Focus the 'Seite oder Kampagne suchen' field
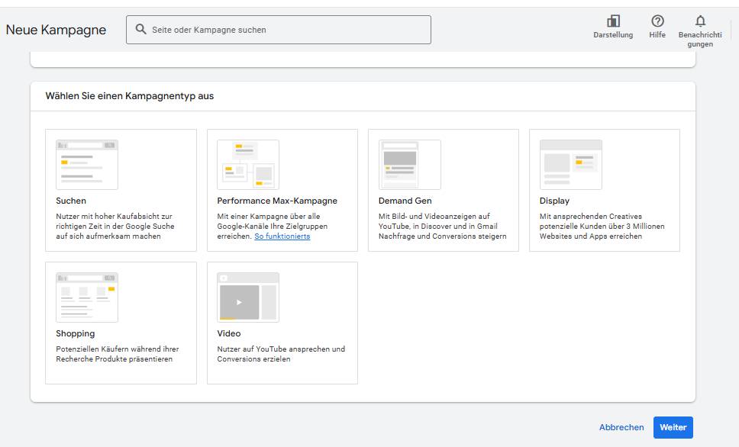 pos(279,30)
